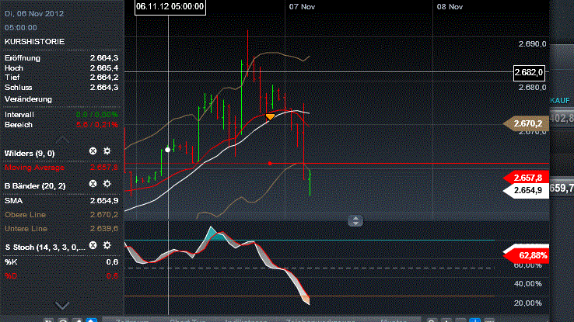
Task: Click the 40,00% stochastic axis label
Action: [528, 284]
